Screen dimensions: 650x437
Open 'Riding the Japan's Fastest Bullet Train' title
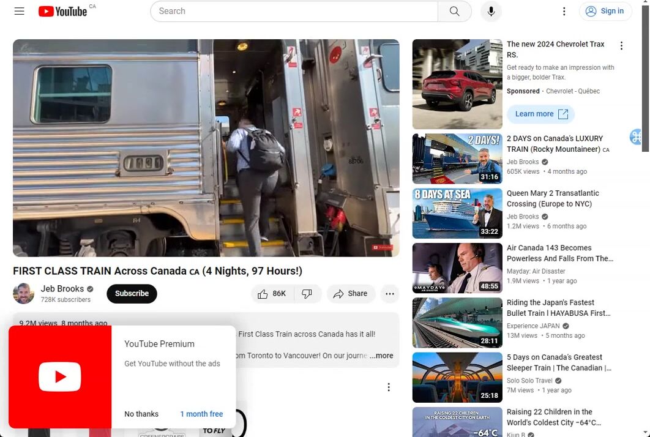coord(558,308)
